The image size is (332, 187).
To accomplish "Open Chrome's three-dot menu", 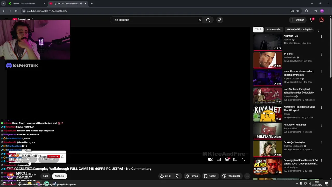I will [x=328, y=11].
